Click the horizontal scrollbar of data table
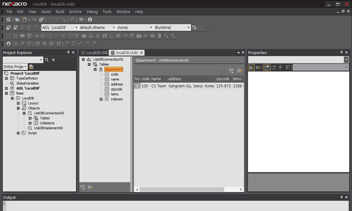 tap(182, 189)
